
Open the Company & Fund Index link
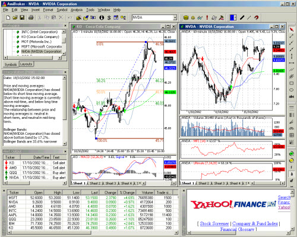point(255,223)
